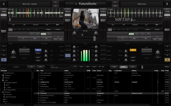Toggle the AutoMix button
This screenshot has width=171, height=106.
(133, 67)
